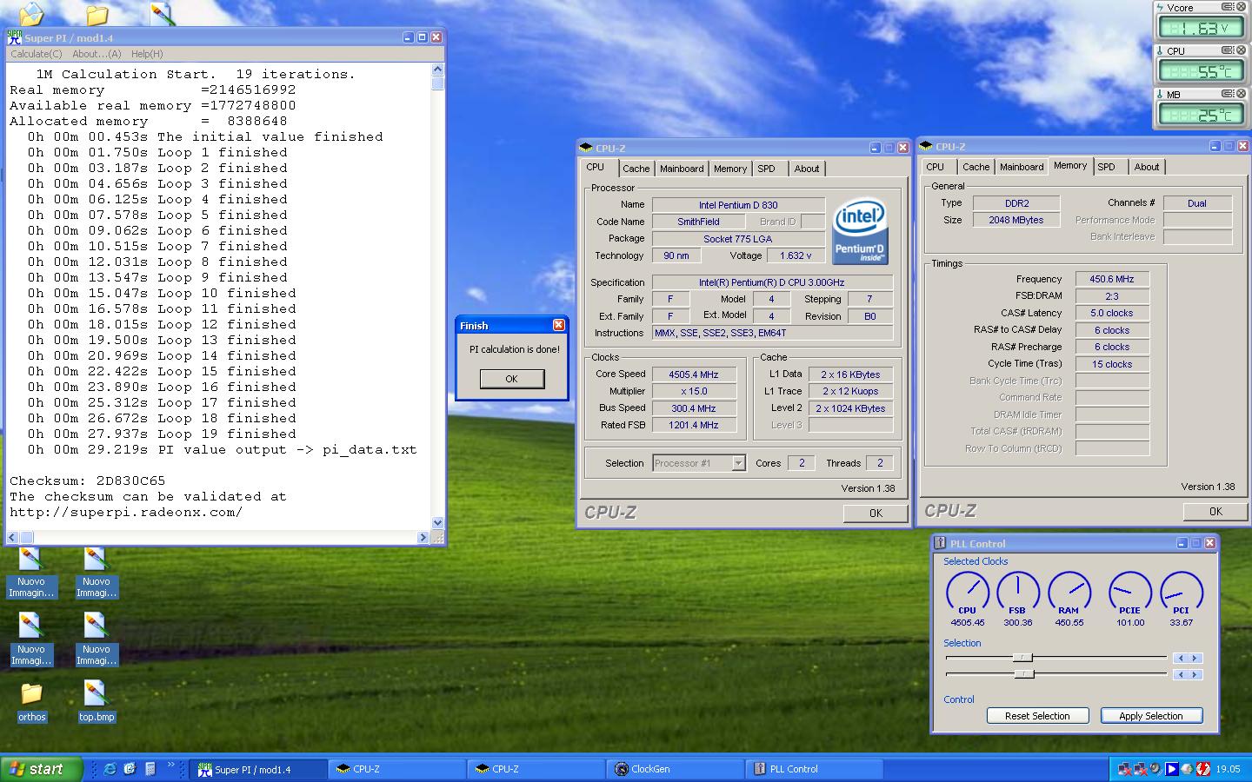Open the Processor #1 selection dropdown
The image size is (1252, 782).
point(738,463)
